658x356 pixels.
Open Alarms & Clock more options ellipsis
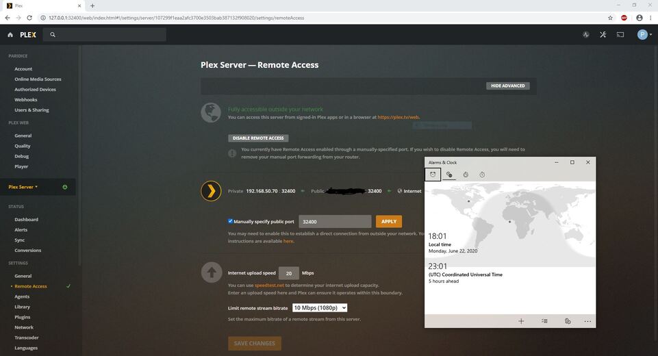(x=587, y=321)
